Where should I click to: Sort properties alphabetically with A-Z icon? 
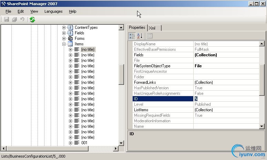(140, 36)
